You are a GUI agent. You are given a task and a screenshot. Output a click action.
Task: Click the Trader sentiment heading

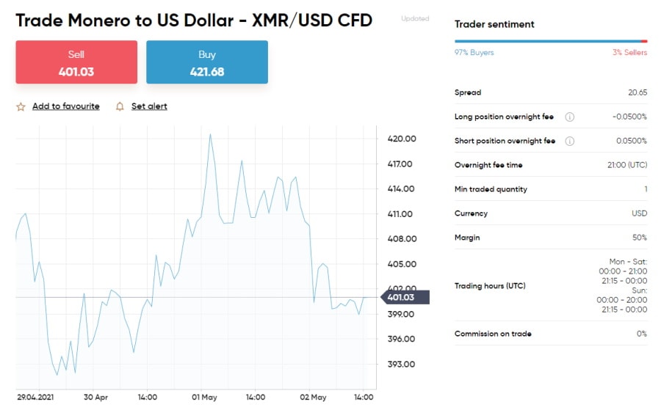[494, 24]
